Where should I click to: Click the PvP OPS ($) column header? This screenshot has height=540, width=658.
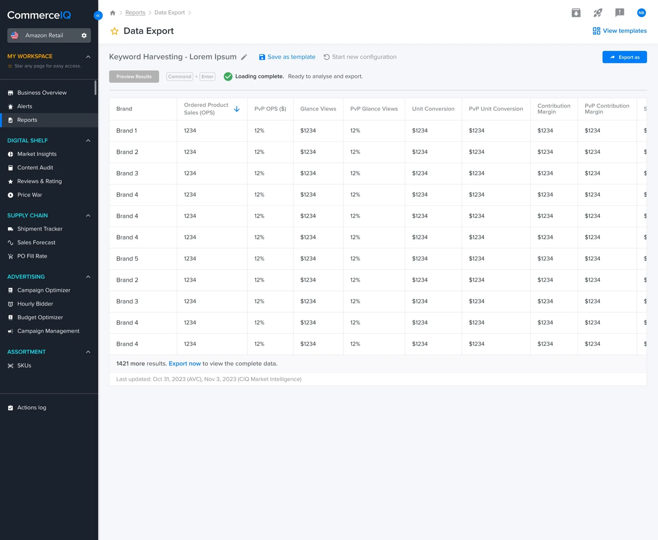pyautogui.click(x=270, y=109)
